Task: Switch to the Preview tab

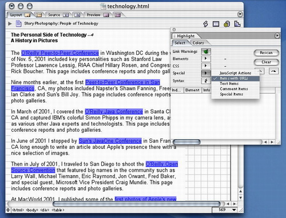Action: (98, 15)
